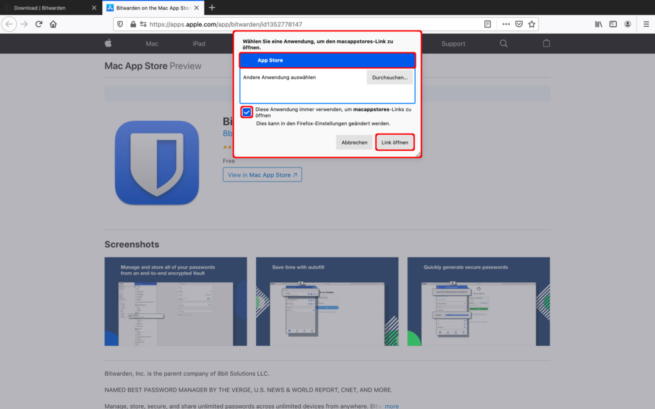Expand description with the more link

click(391, 406)
